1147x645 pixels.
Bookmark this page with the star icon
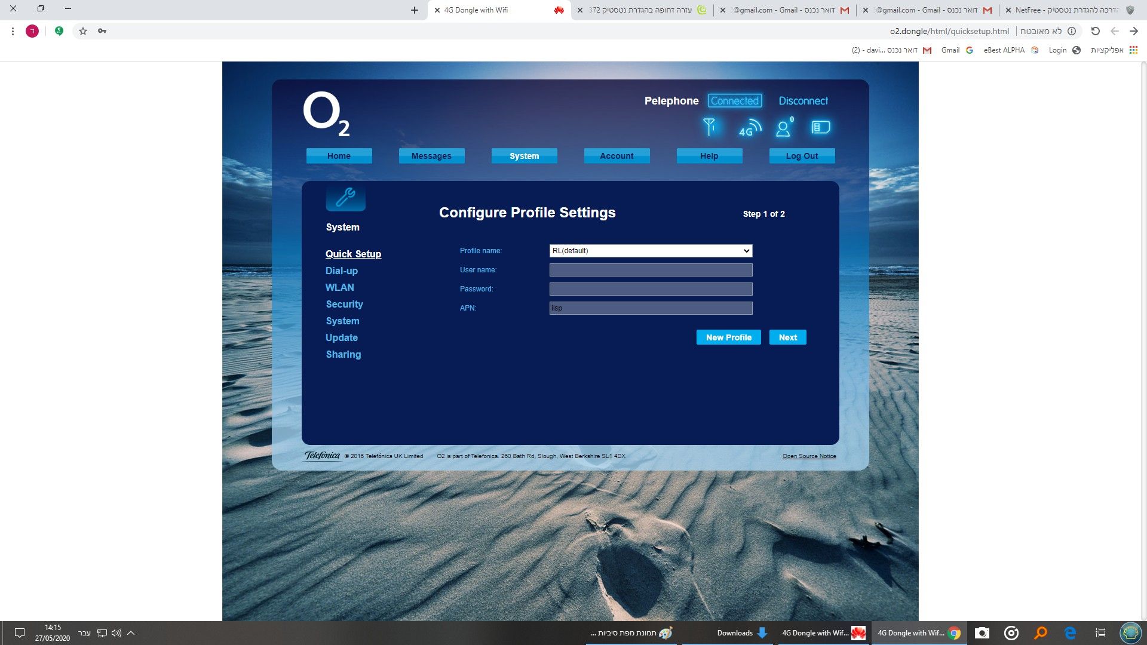[x=83, y=31]
